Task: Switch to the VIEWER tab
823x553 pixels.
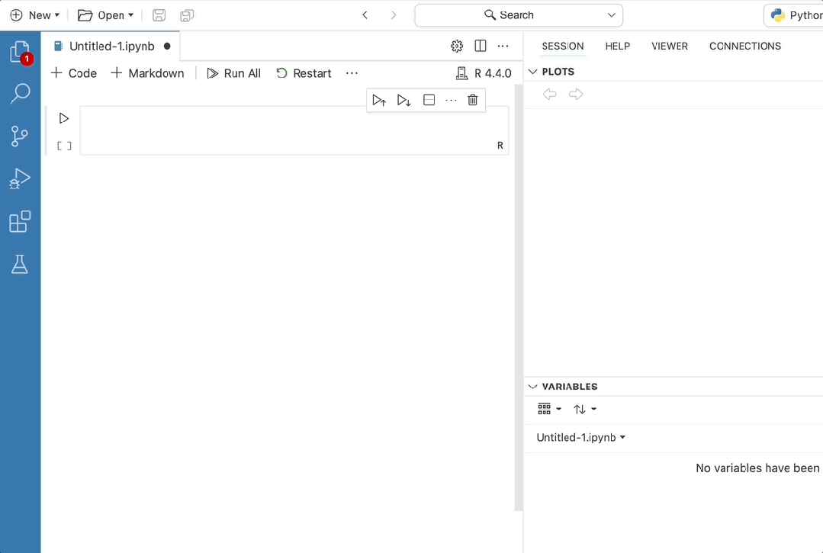Action: pyautogui.click(x=670, y=47)
